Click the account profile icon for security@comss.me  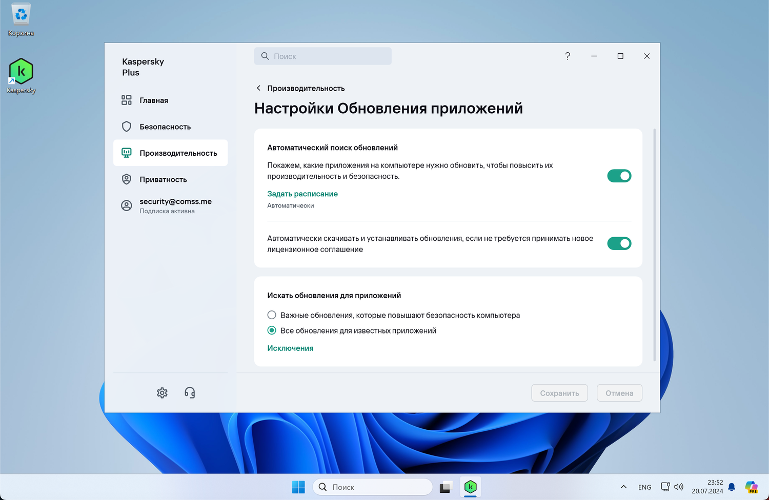coord(127,205)
